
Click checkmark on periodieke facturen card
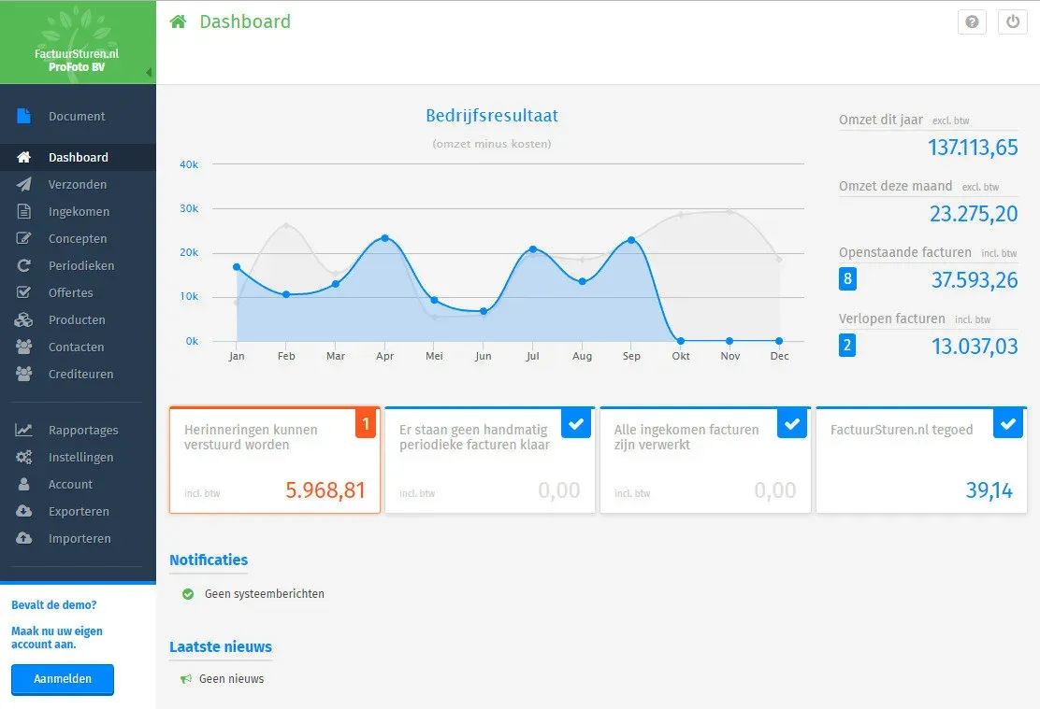576,424
